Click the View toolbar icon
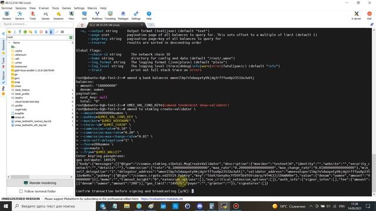The height and width of the screenshot is (211, 376). (x=71, y=16)
